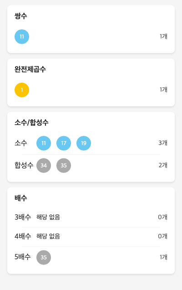182x290 pixels.
Task: Click the 소수/합성수 section heading
Action: (x=31, y=122)
